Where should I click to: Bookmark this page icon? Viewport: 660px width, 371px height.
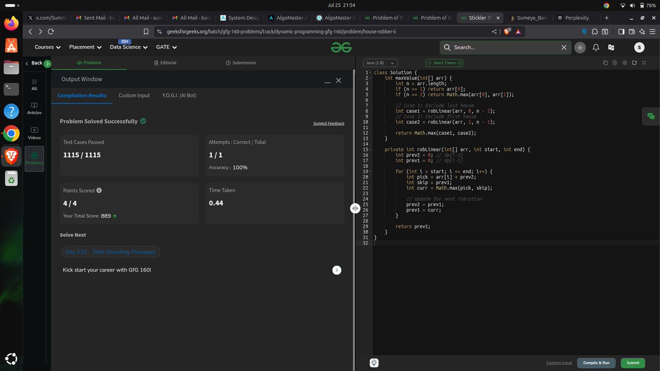[146, 32]
